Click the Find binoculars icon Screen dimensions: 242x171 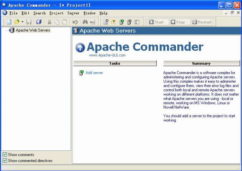point(85,22)
